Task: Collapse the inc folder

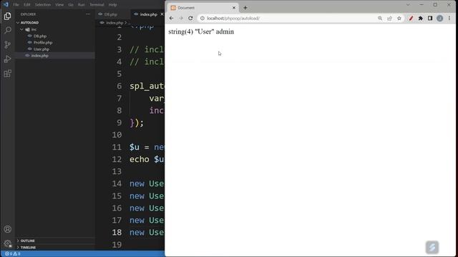Action: coord(22,29)
